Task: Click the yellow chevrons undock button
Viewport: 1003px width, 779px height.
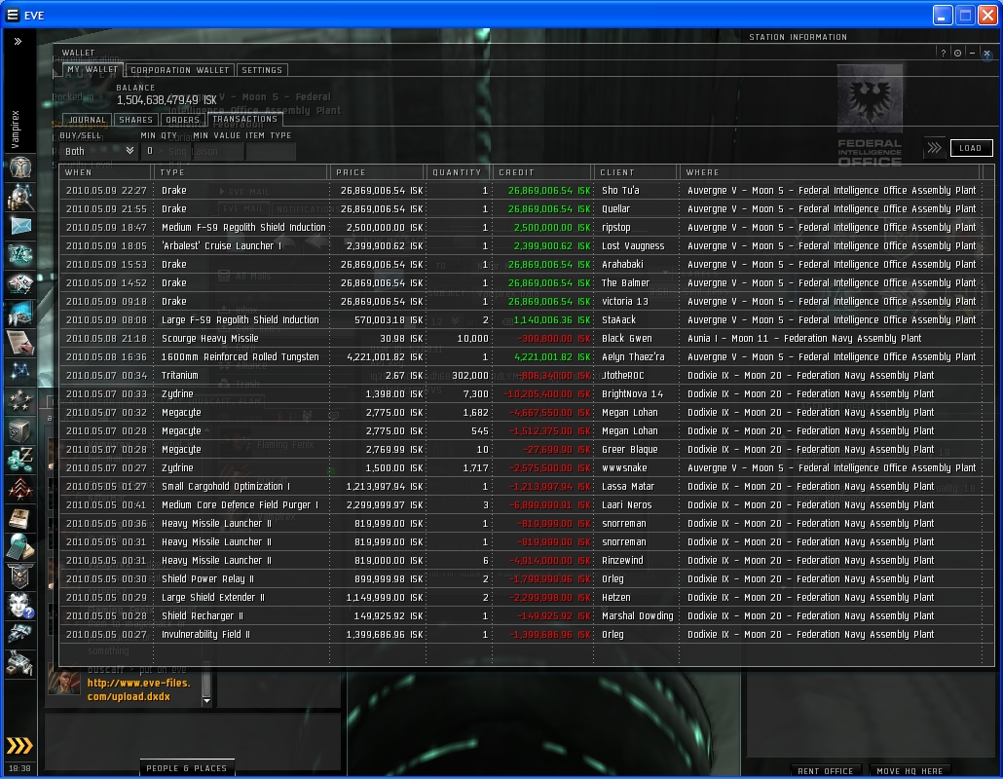Action: pos(19,745)
